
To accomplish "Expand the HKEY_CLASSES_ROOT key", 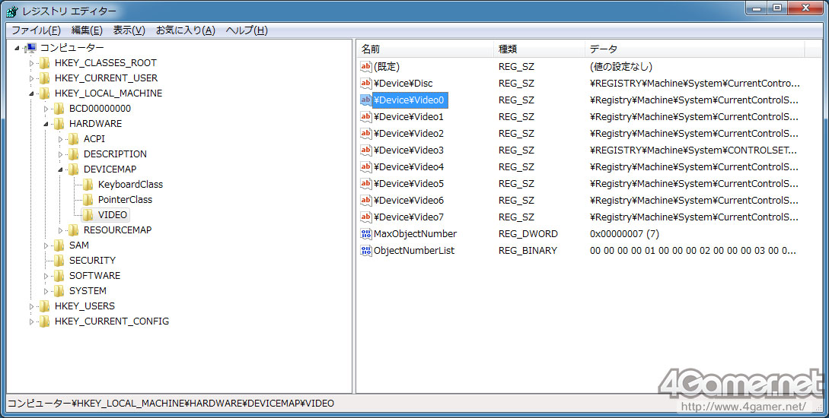I will (x=31, y=63).
